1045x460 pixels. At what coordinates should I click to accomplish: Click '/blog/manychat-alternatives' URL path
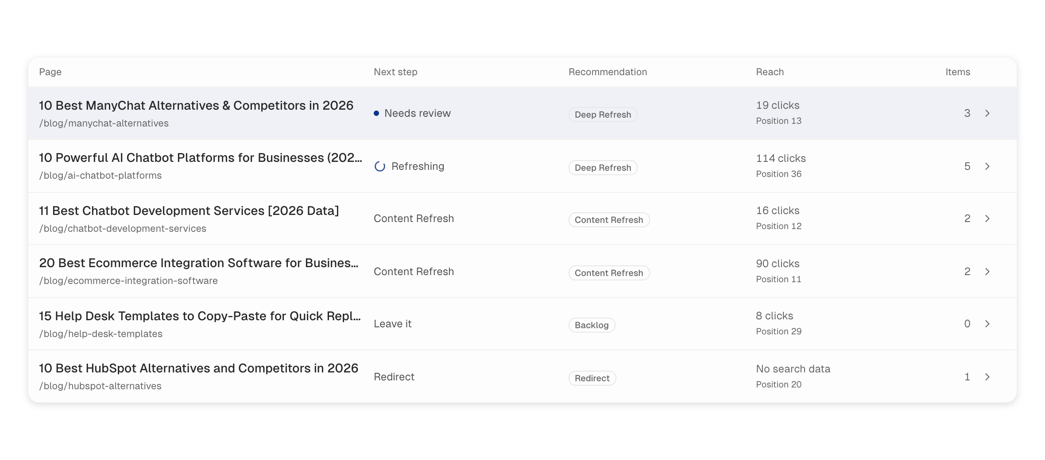[104, 123]
